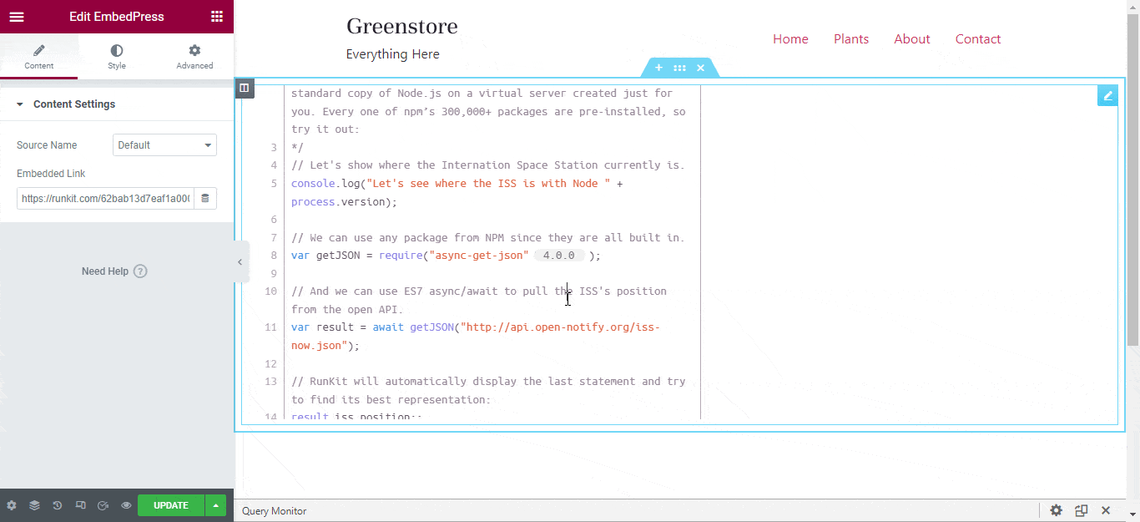
Task: Open save options arrow beside UPDATE
Action: coord(216,505)
